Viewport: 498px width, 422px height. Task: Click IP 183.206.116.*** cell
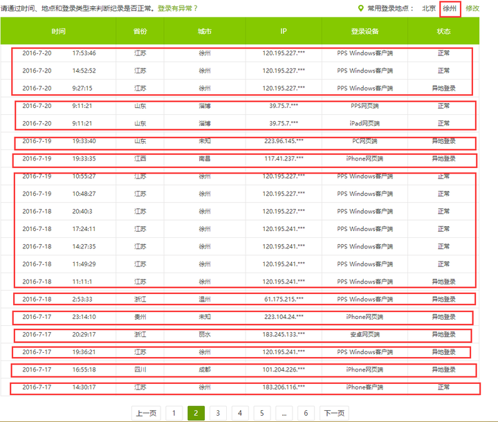[284, 387]
